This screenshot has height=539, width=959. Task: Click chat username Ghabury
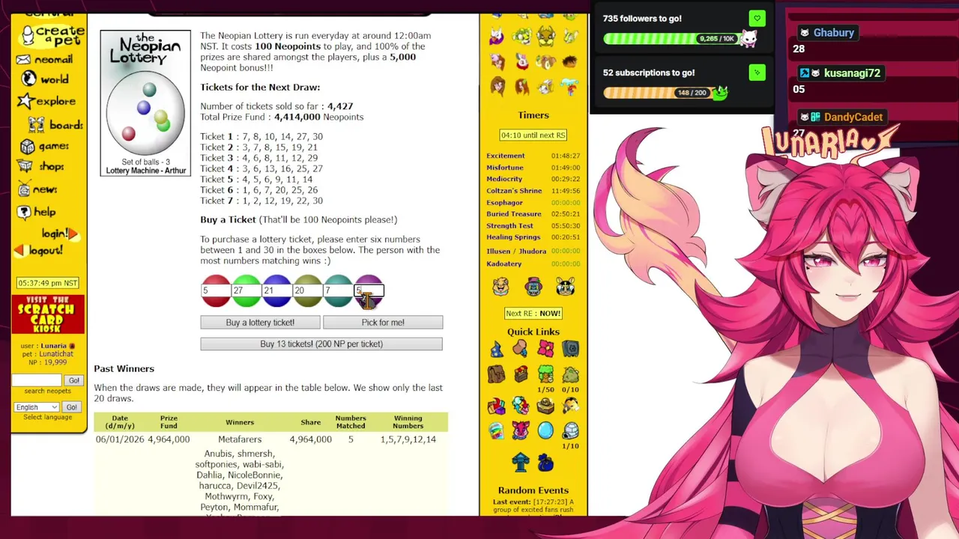pyautogui.click(x=834, y=33)
